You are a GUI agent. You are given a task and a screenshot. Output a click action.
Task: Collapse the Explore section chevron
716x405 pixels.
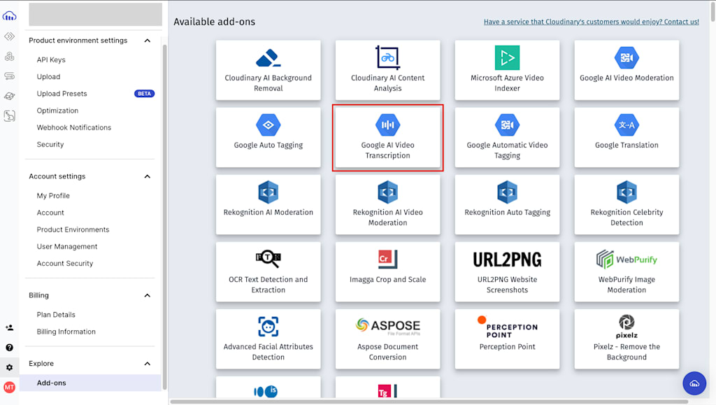(147, 364)
